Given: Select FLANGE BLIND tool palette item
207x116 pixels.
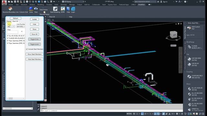Looking at the screenshot, I should pos(195,47).
